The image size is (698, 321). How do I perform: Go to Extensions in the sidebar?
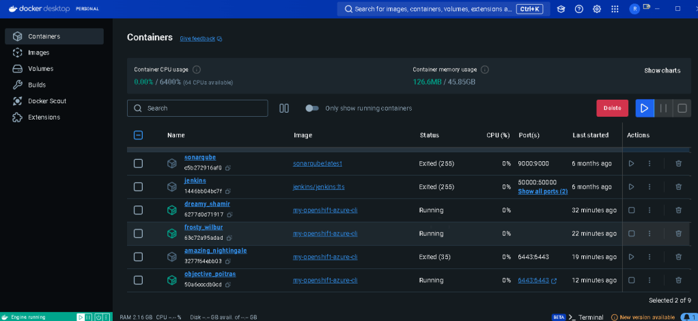(55, 117)
